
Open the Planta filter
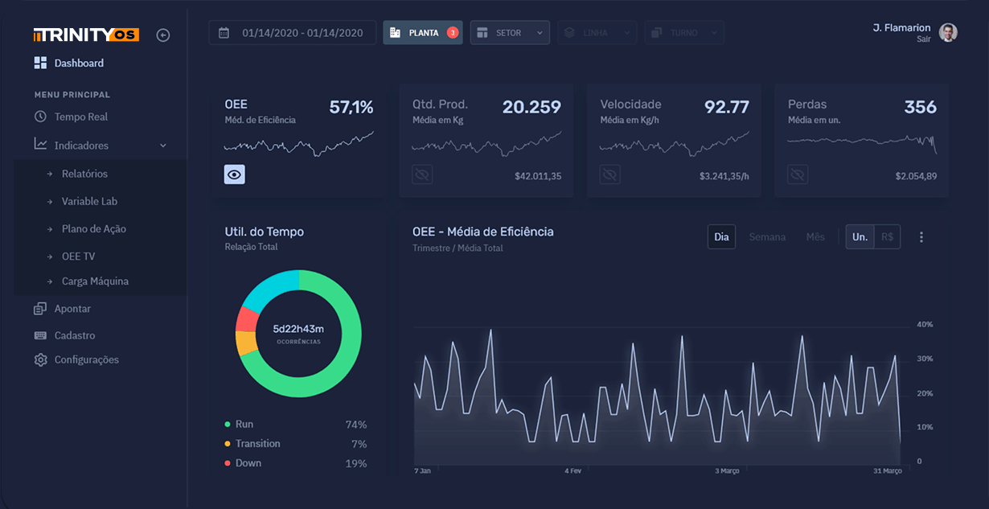click(x=422, y=33)
